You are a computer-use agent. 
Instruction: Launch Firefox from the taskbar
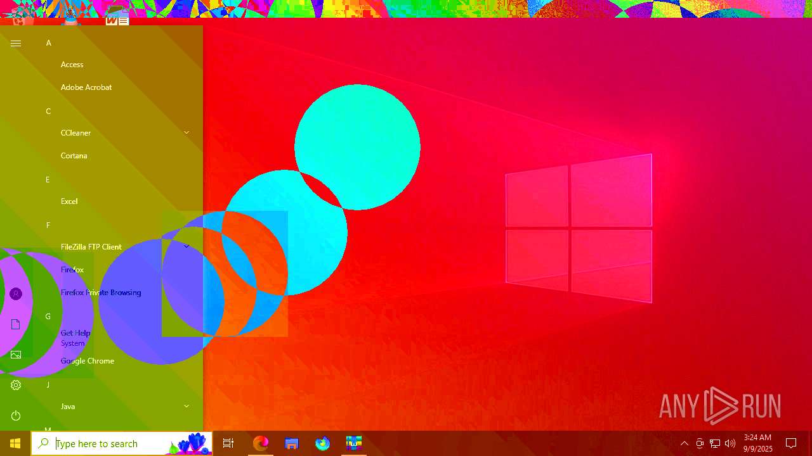click(x=322, y=443)
